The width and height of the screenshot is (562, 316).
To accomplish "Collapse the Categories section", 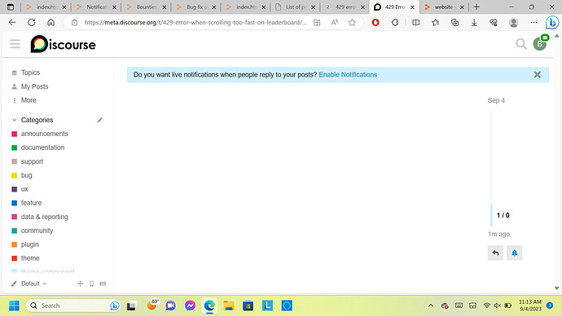I will click(37, 120).
